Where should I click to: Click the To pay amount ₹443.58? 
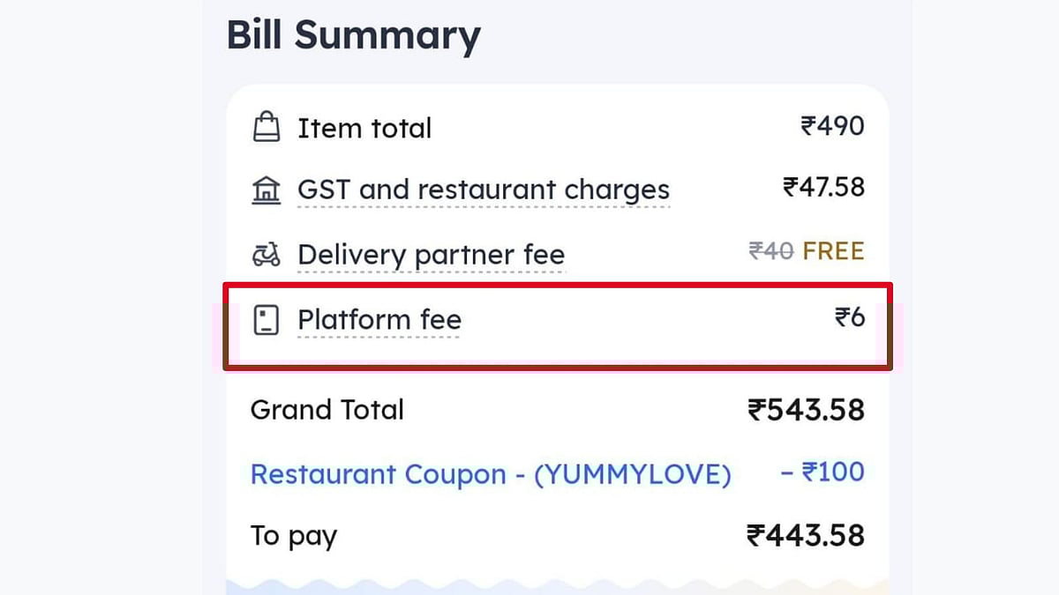coord(805,535)
